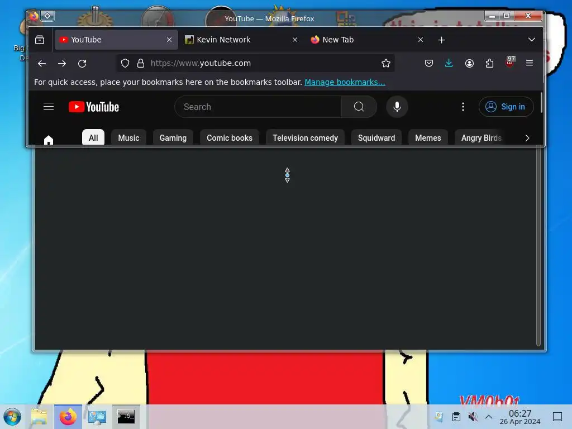Switch to the YouTube tab
Image resolution: width=572 pixels, height=429 pixels.
coord(116,40)
